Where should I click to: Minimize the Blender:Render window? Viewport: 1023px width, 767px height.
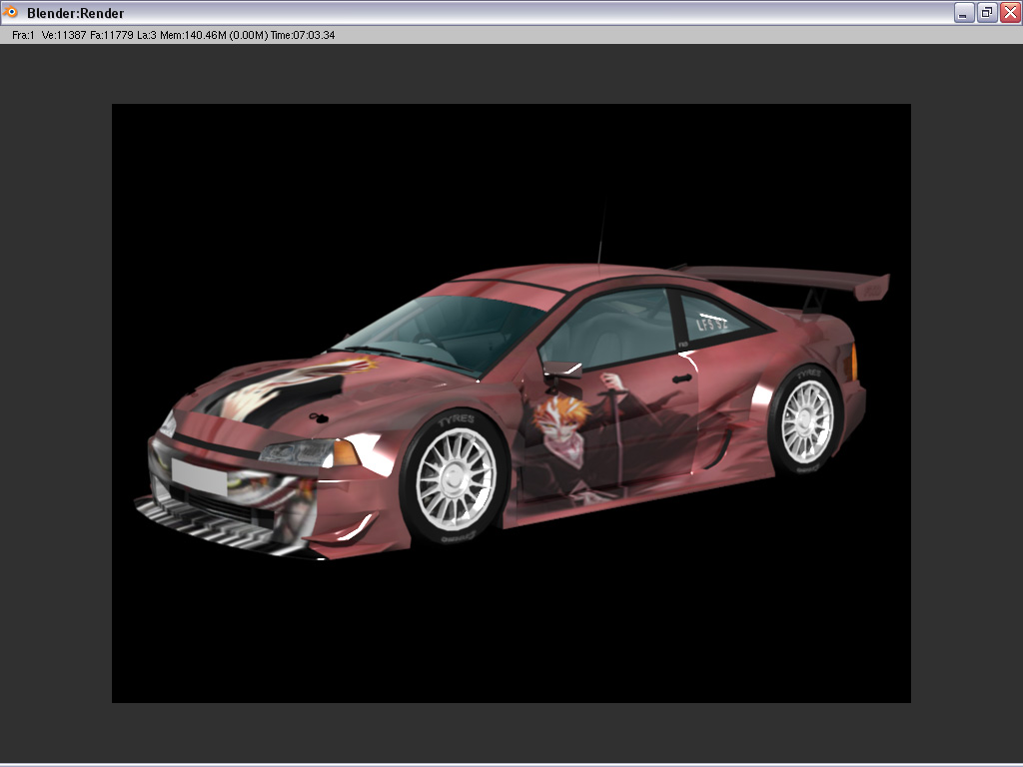point(964,12)
